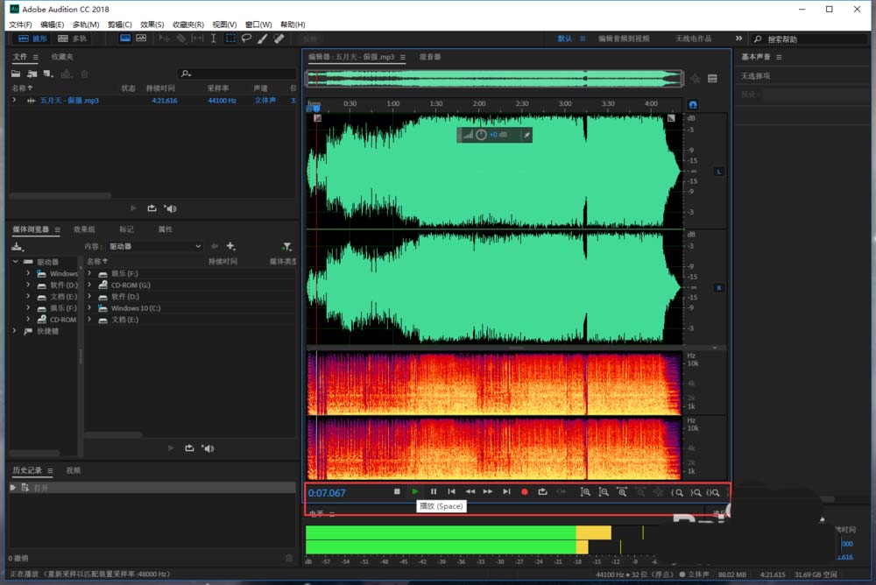876x585 pixels.
Task: Pause playback using the Pause button
Action: tap(433, 492)
